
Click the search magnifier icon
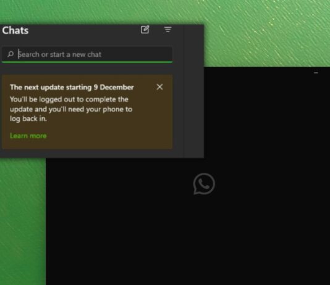[11, 54]
